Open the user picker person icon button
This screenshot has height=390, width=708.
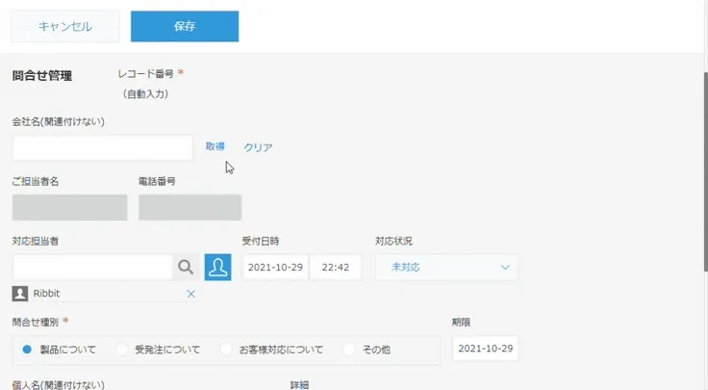coord(217,267)
